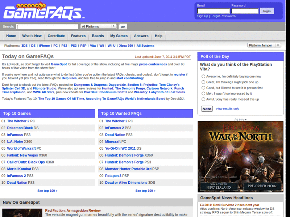Click 'view results only' link
Image resolution: width=290 pixels, height=217 pixels.
(x=228, y=109)
